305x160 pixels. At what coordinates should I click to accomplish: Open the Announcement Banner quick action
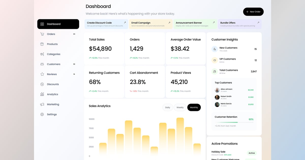coord(195,24)
